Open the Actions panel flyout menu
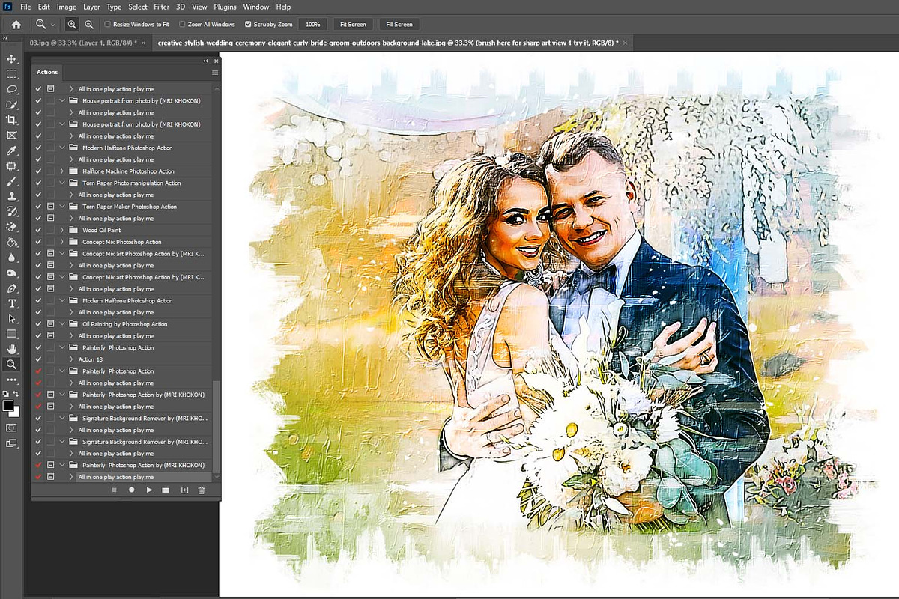 point(215,73)
